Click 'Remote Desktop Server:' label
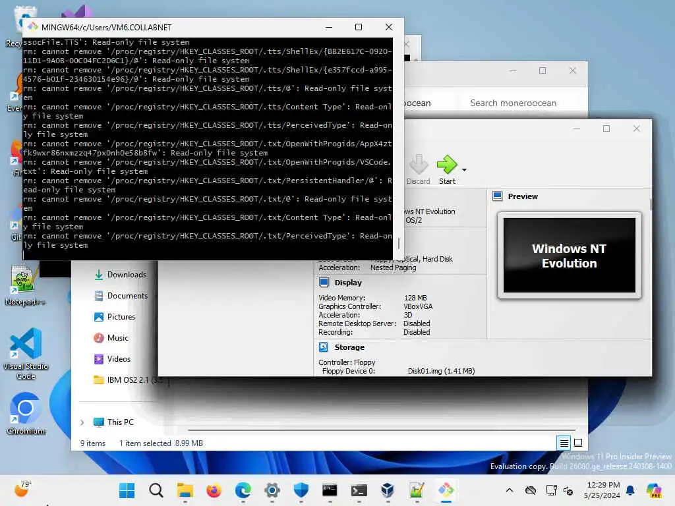This screenshot has height=506, width=675. click(x=357, y=323)
